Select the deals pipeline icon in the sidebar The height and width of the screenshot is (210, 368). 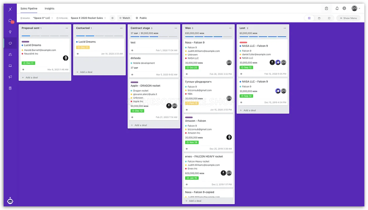pyautogui.click(x=10, y=43)
